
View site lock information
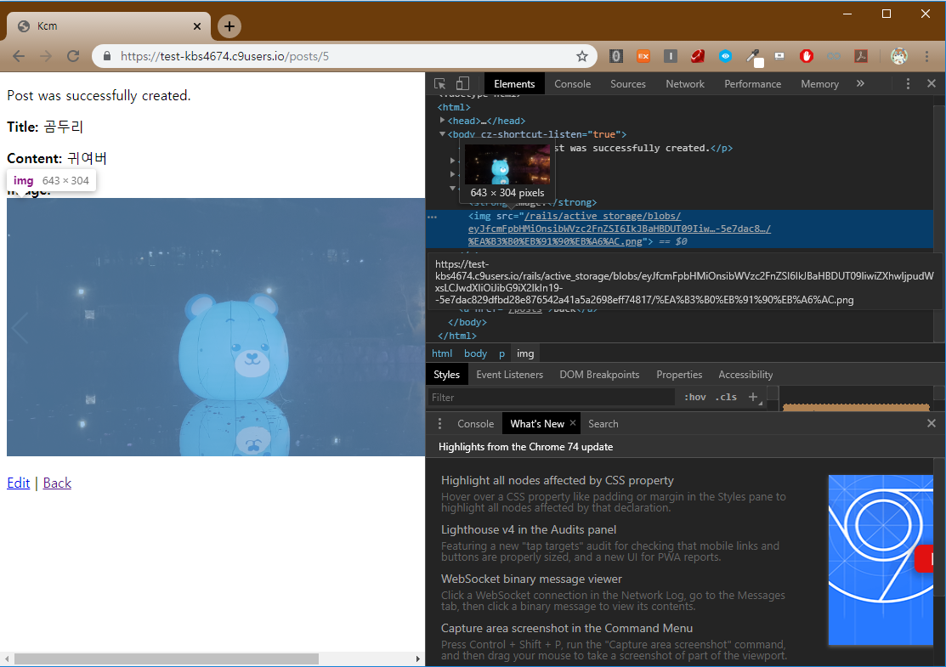(107, 56)
